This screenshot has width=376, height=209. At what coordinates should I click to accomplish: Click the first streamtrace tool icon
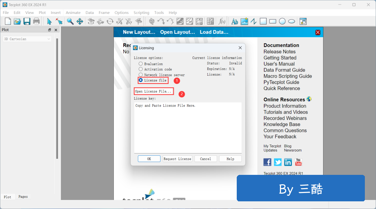tap(161, 21)
